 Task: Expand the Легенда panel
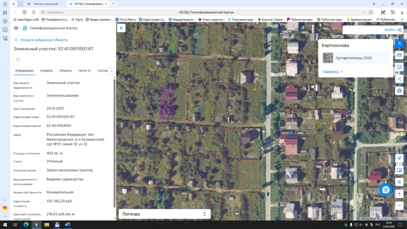(164, 214)
